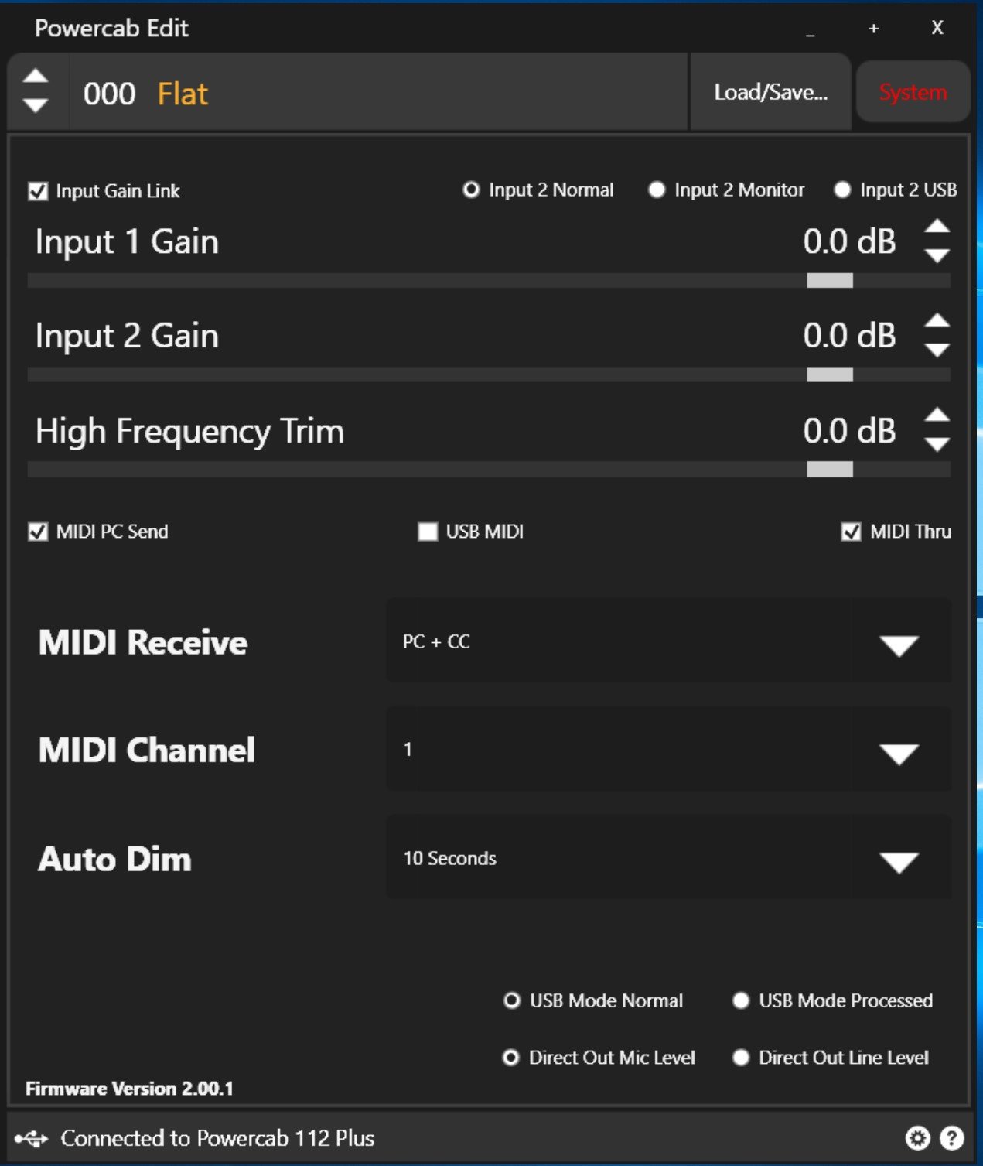Screen dimensions: 983x1166
Task: Click the help question mark icon
Action: pos(951,1138)
